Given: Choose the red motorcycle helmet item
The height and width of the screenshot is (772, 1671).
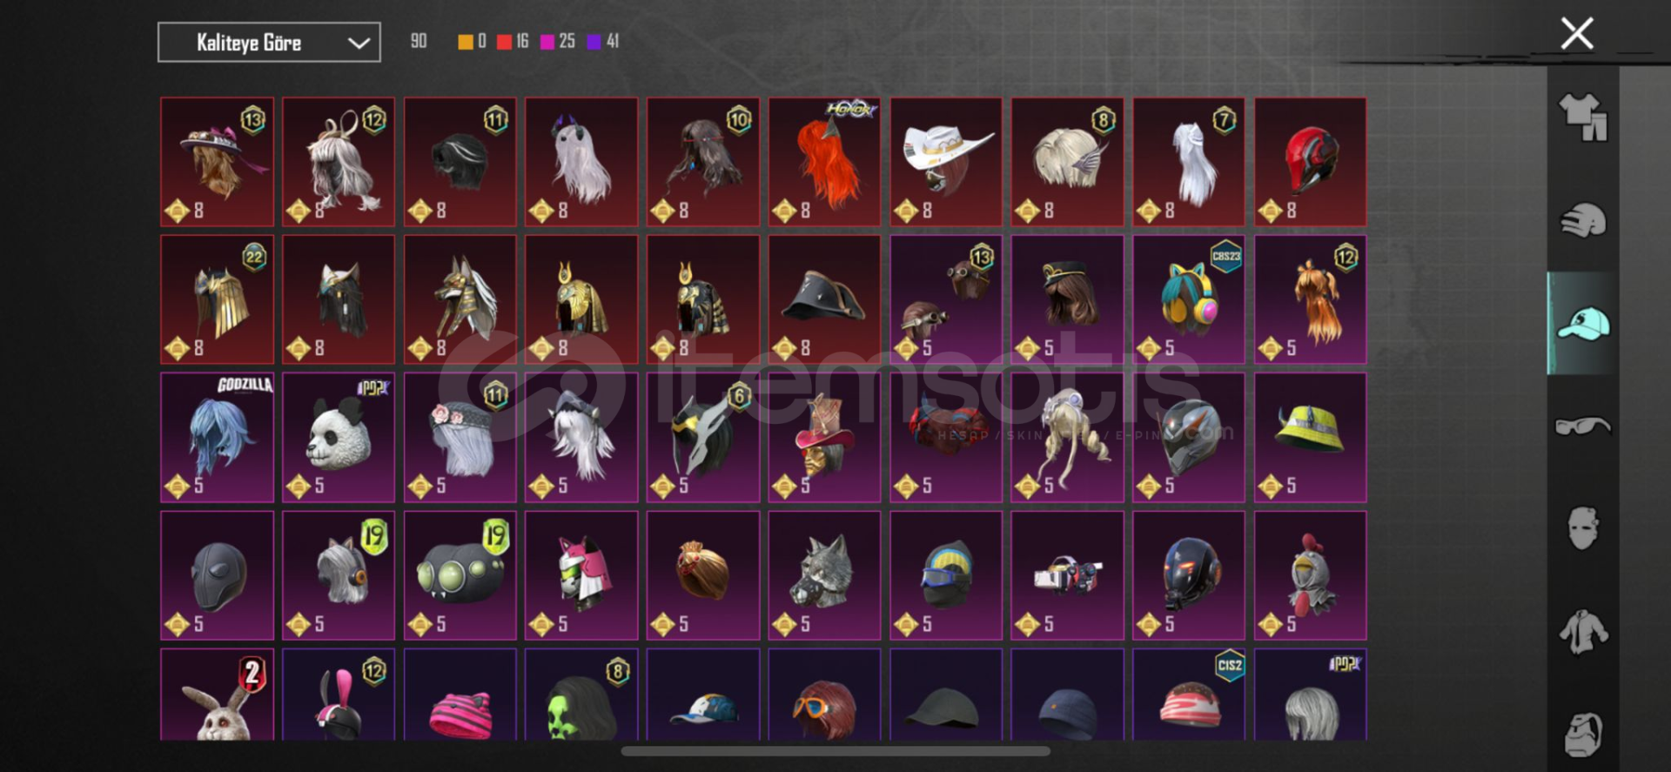Looking at the screenshot, I should (1310, 162).
